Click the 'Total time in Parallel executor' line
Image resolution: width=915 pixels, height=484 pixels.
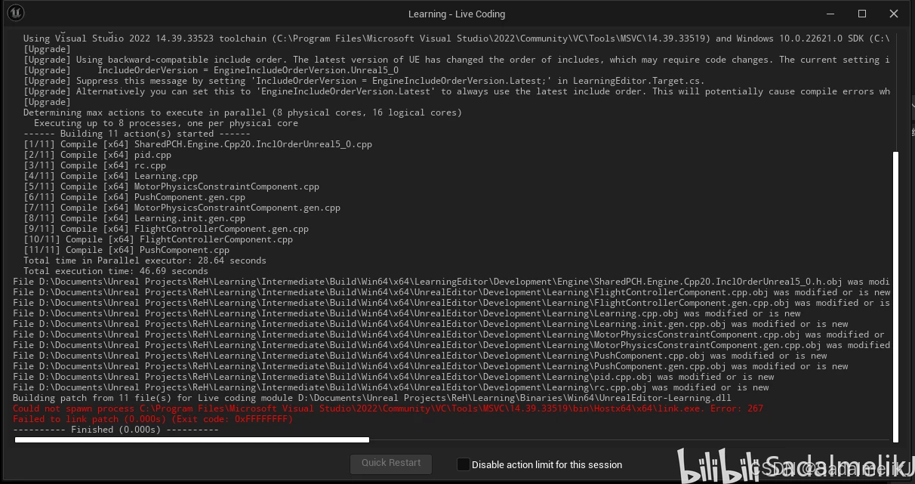[145, 260]
